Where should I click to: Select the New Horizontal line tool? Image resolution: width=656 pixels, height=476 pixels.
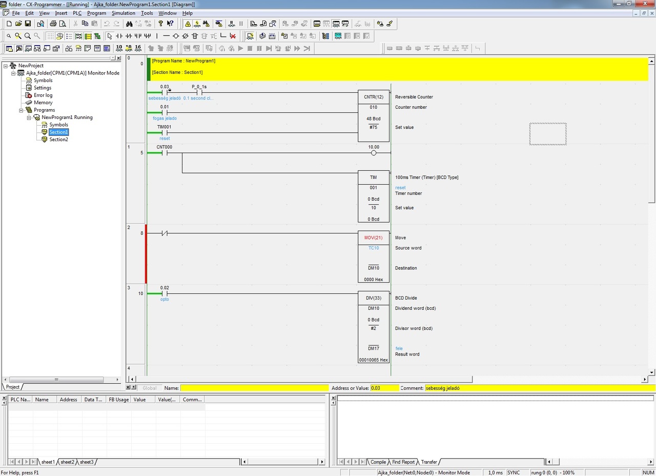pos(166,36)
